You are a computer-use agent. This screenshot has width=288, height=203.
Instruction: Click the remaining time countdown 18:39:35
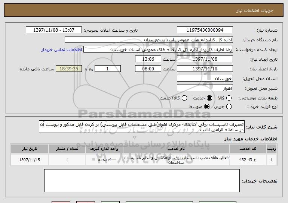pos(68,69)
